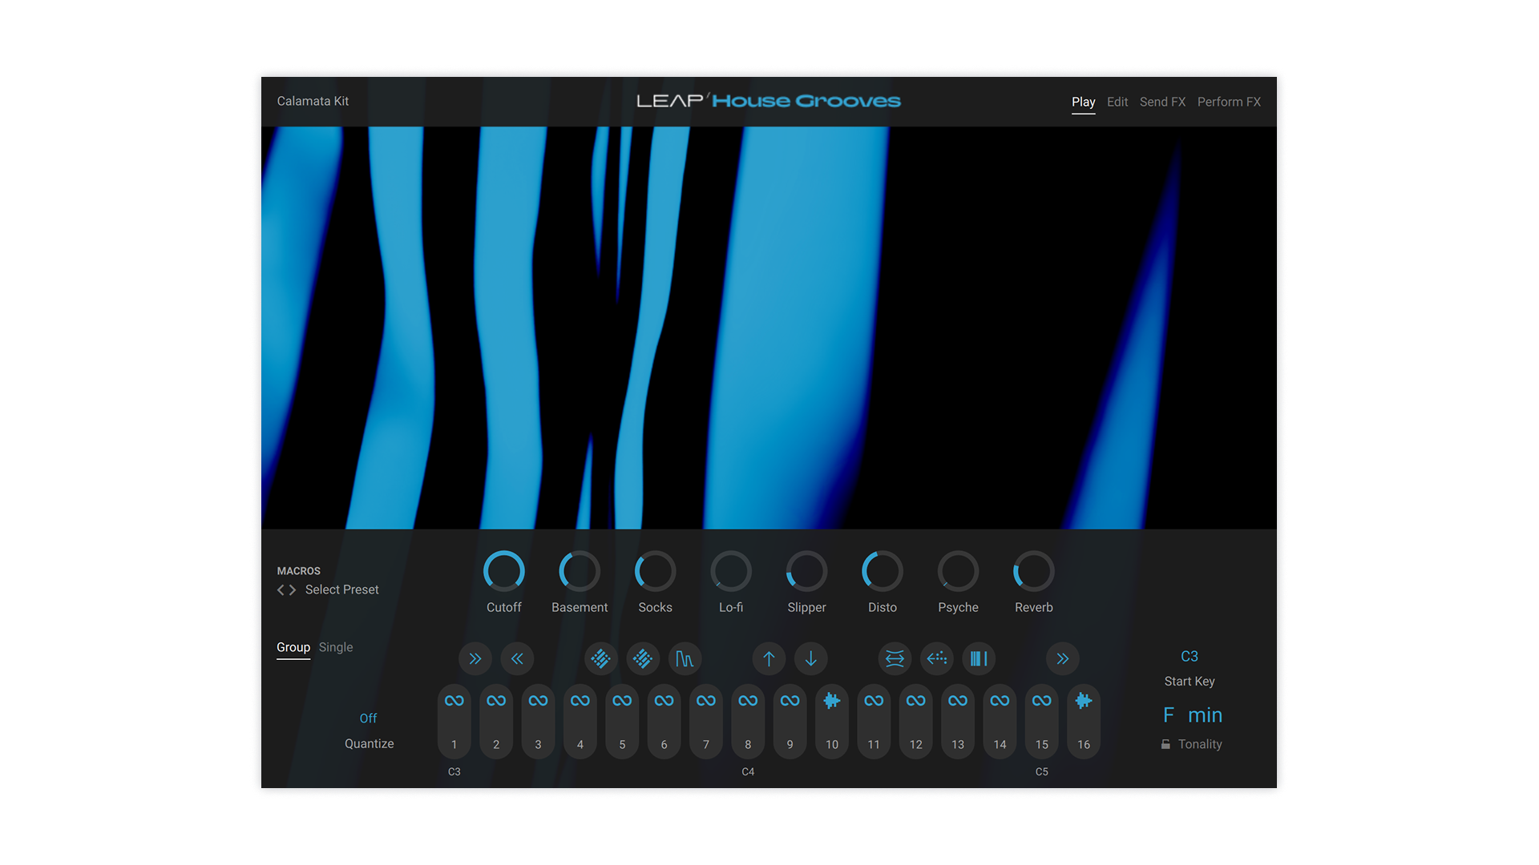1539x865 pixels.
Task: Click the up arrow pitch keyswitch
Action: [x=769, y=658]
